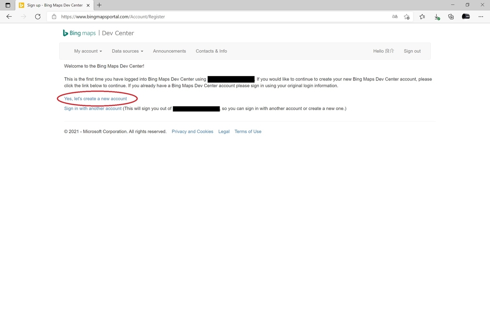
Task: Click the Hello user greeting
Action: (383, 51)
